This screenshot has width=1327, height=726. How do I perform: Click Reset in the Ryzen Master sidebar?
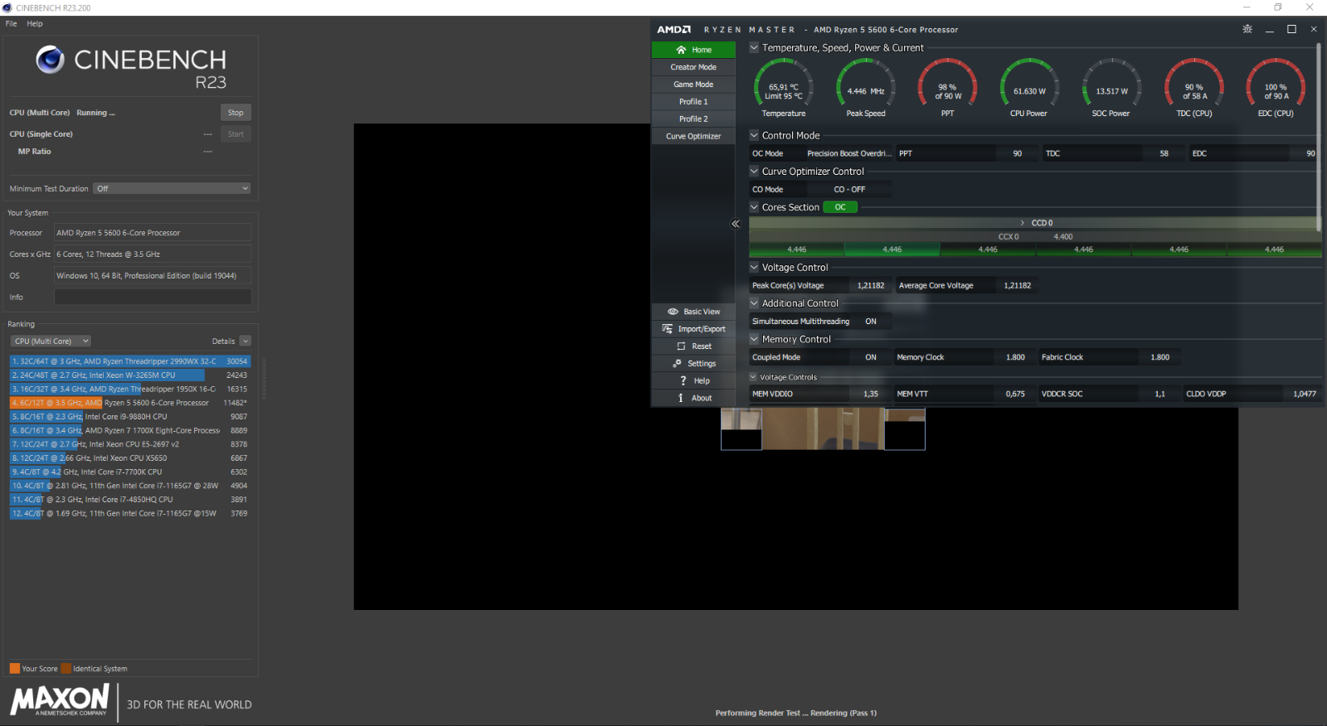[693, 346]
